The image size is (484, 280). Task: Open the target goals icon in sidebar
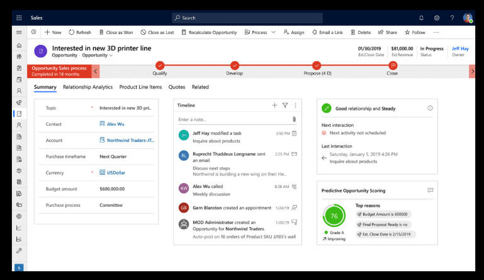point(19,216)
